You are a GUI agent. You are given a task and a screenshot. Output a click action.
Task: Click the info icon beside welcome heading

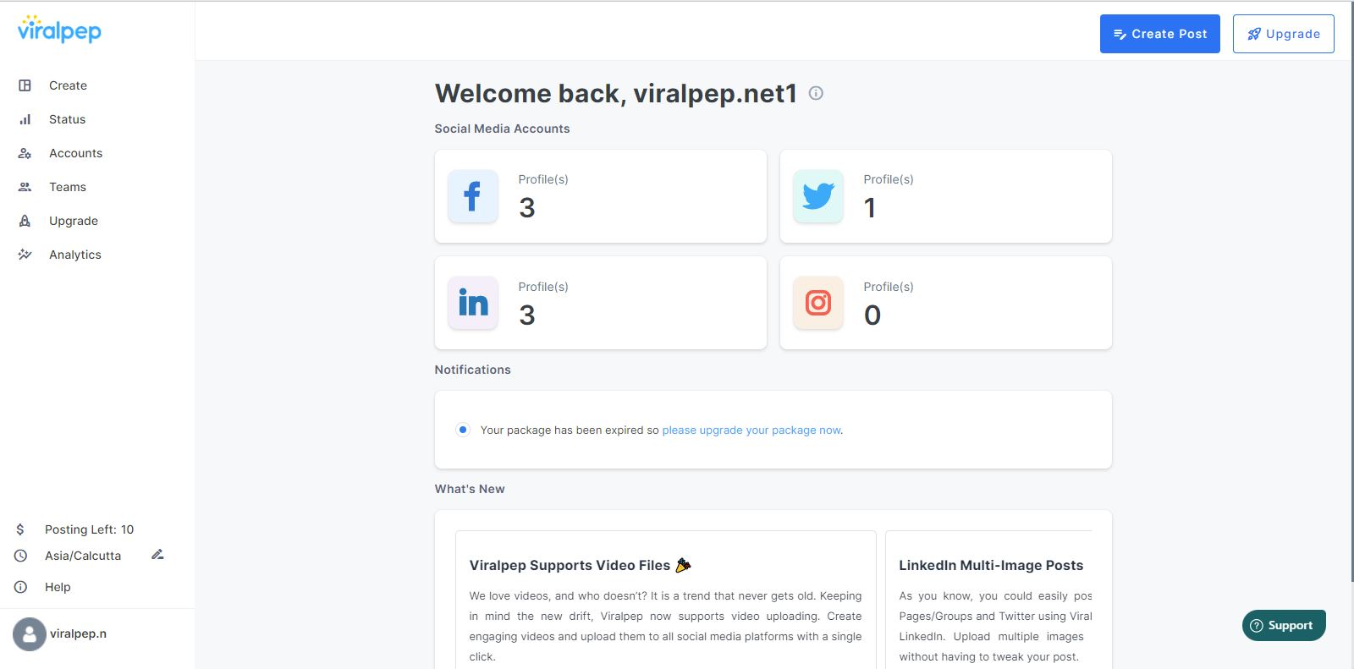point(816,93)
